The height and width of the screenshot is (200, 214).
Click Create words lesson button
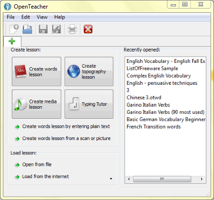37,71
